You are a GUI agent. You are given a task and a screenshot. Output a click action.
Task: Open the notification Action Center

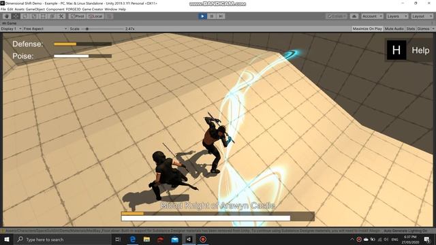click(x=427, y=239)
